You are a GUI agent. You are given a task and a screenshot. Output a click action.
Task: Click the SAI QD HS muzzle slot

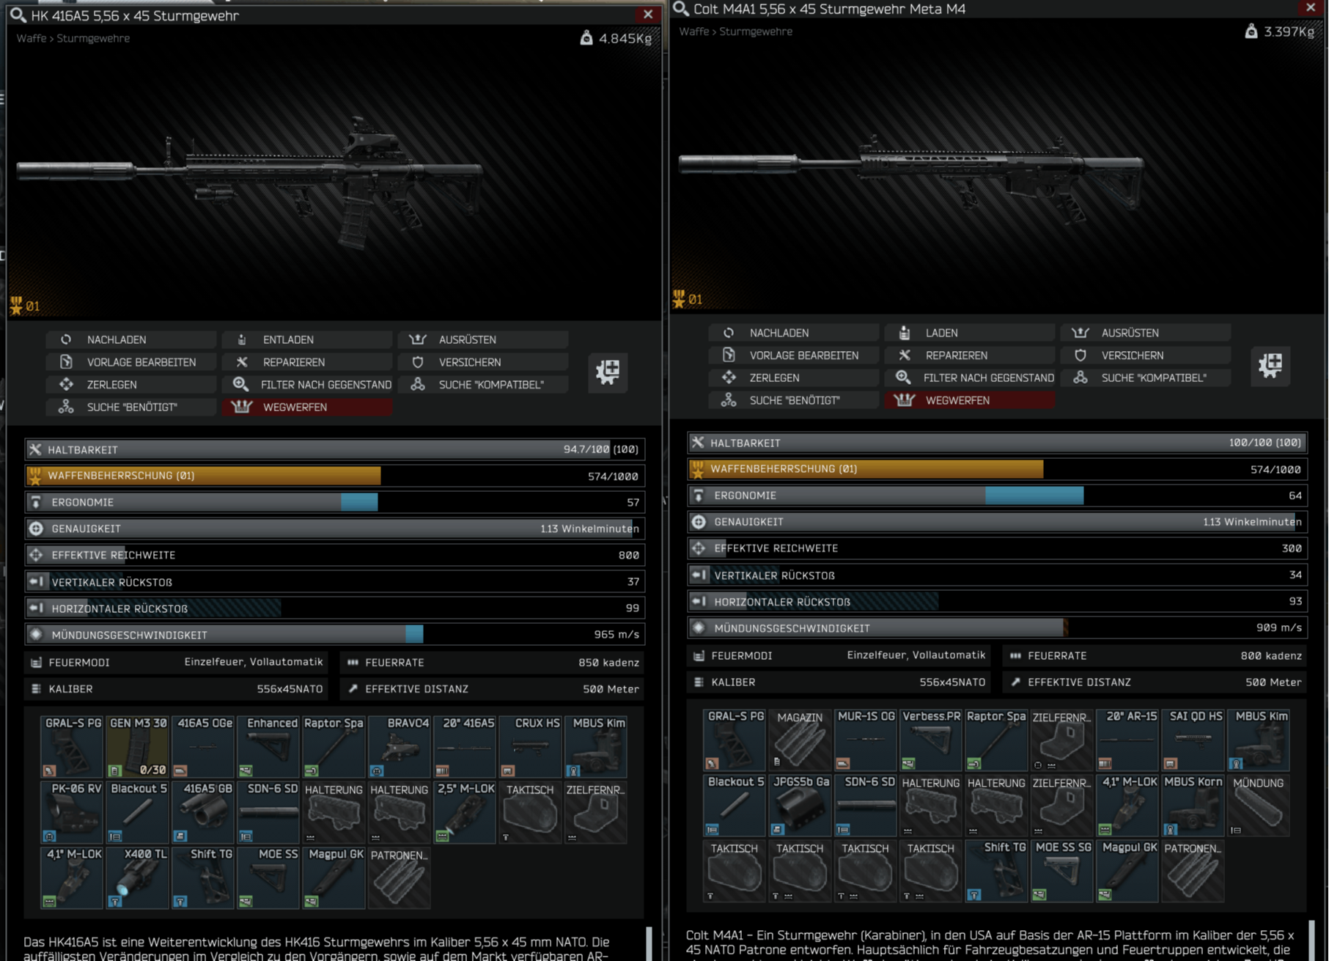click(1193, 740)
